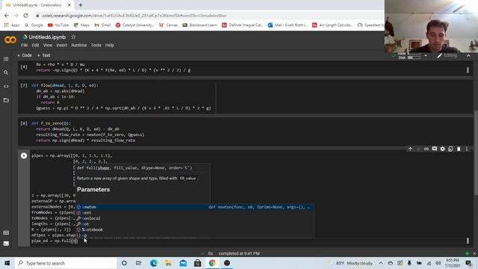Open the terminal sidebar icon
Viewport: 478px width, 269px height.
6,244
